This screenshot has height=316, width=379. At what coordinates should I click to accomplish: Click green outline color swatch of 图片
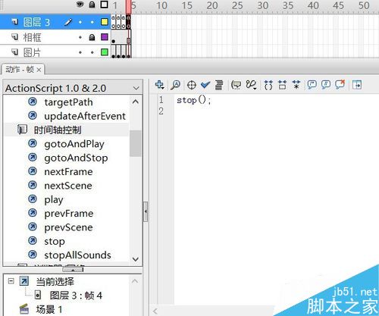click(104, 52)
